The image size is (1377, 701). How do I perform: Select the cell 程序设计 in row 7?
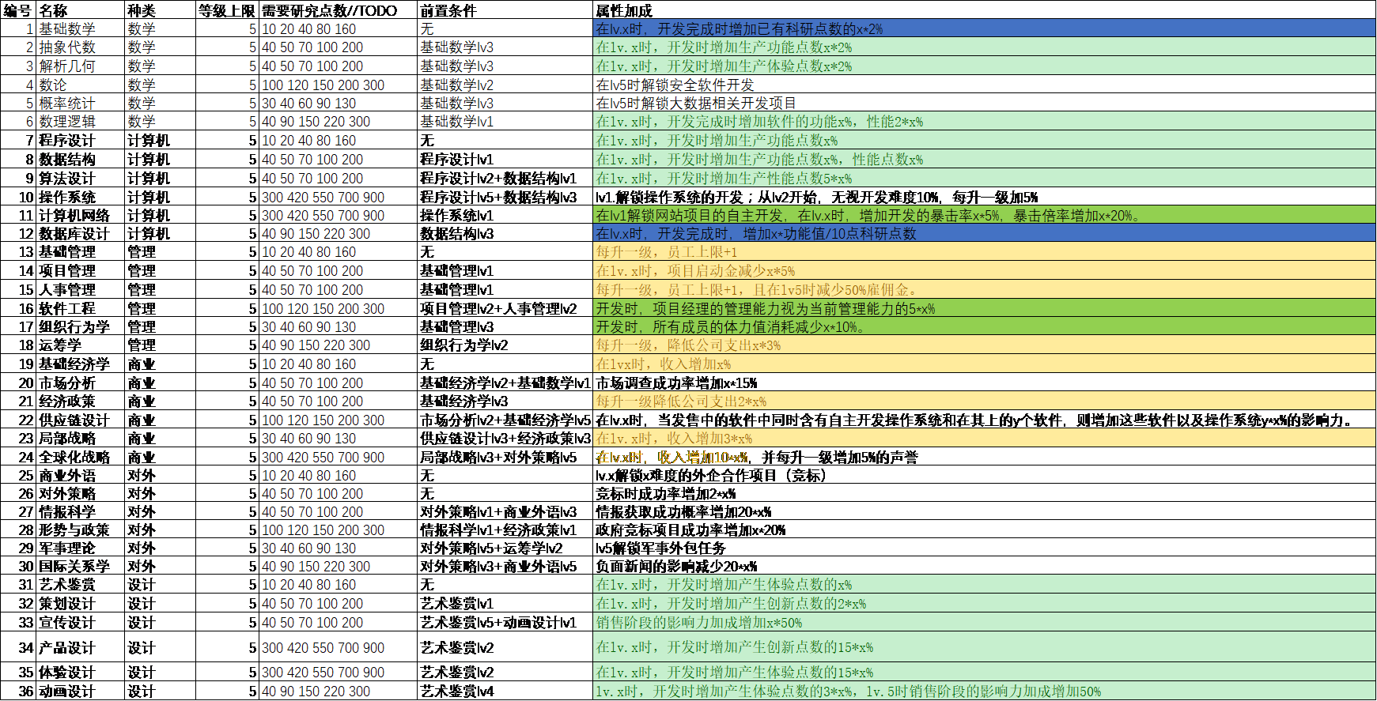(x=81, y=140)
